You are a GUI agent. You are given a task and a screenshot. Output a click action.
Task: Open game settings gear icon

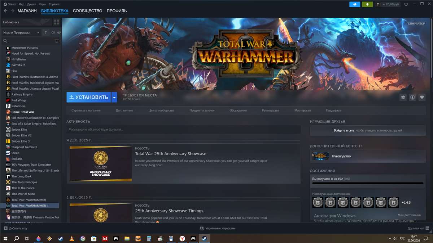tap(403, 97)
